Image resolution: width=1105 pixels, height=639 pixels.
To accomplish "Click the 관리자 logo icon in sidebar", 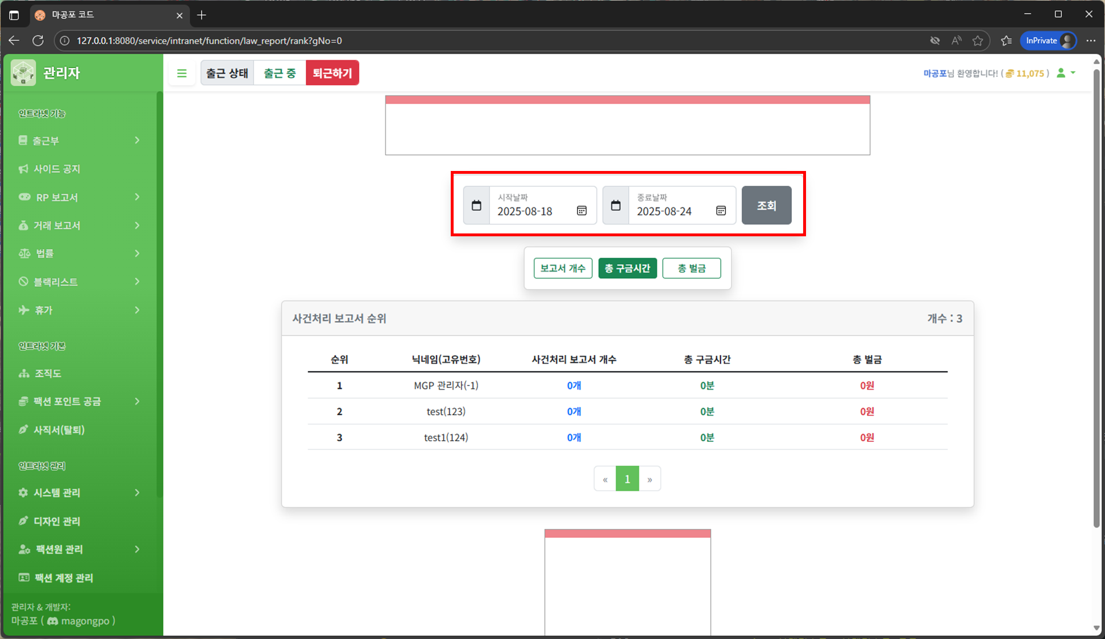I will [x=23, y=73].
